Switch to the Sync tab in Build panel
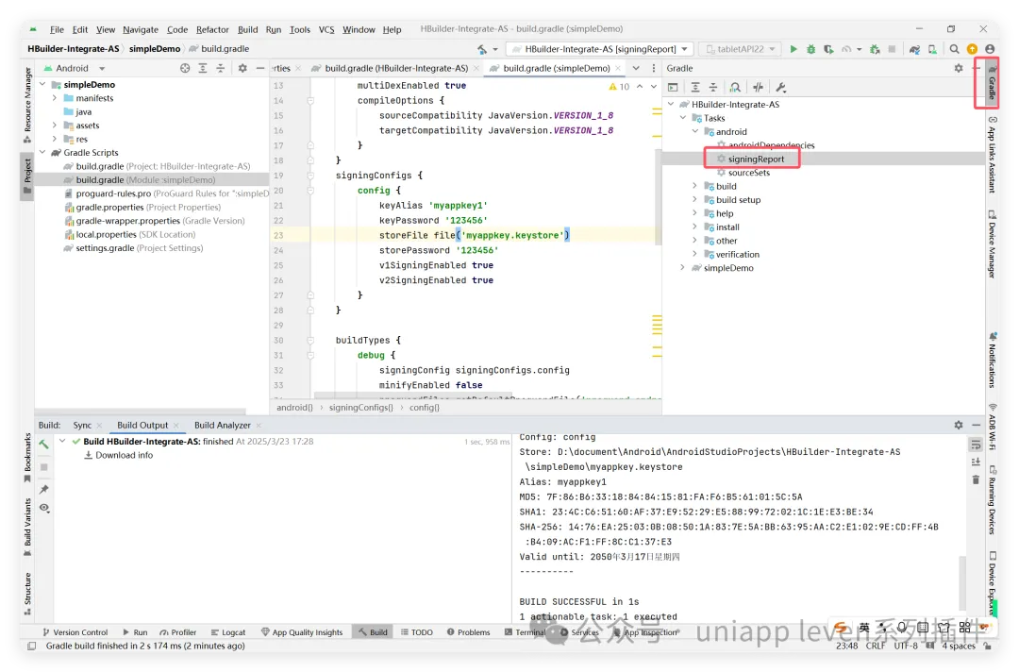 point(82,425)
